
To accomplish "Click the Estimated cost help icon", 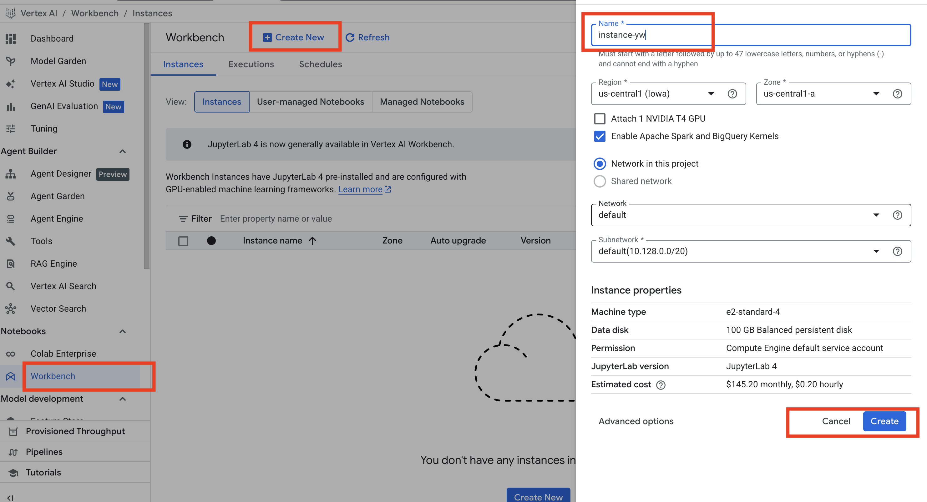I will (661, 385).
